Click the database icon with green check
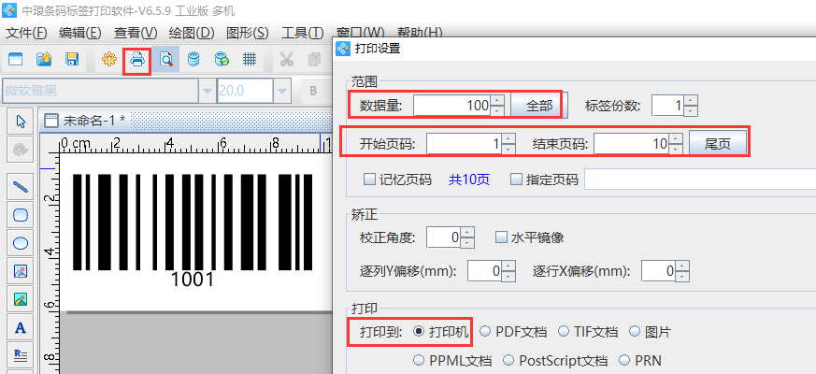The height and width of the screenshot is (374, 816). point(222,60)
